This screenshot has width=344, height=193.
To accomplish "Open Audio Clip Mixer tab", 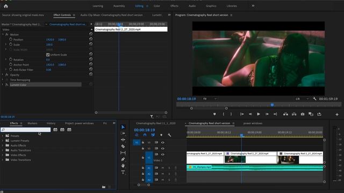I will coord(111,15).
